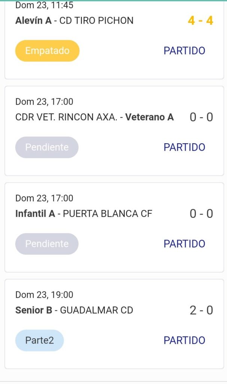Tap the Alevín A - CD TIRO PICHON title
Screen dimensions: 227x384
pos(75,20)
